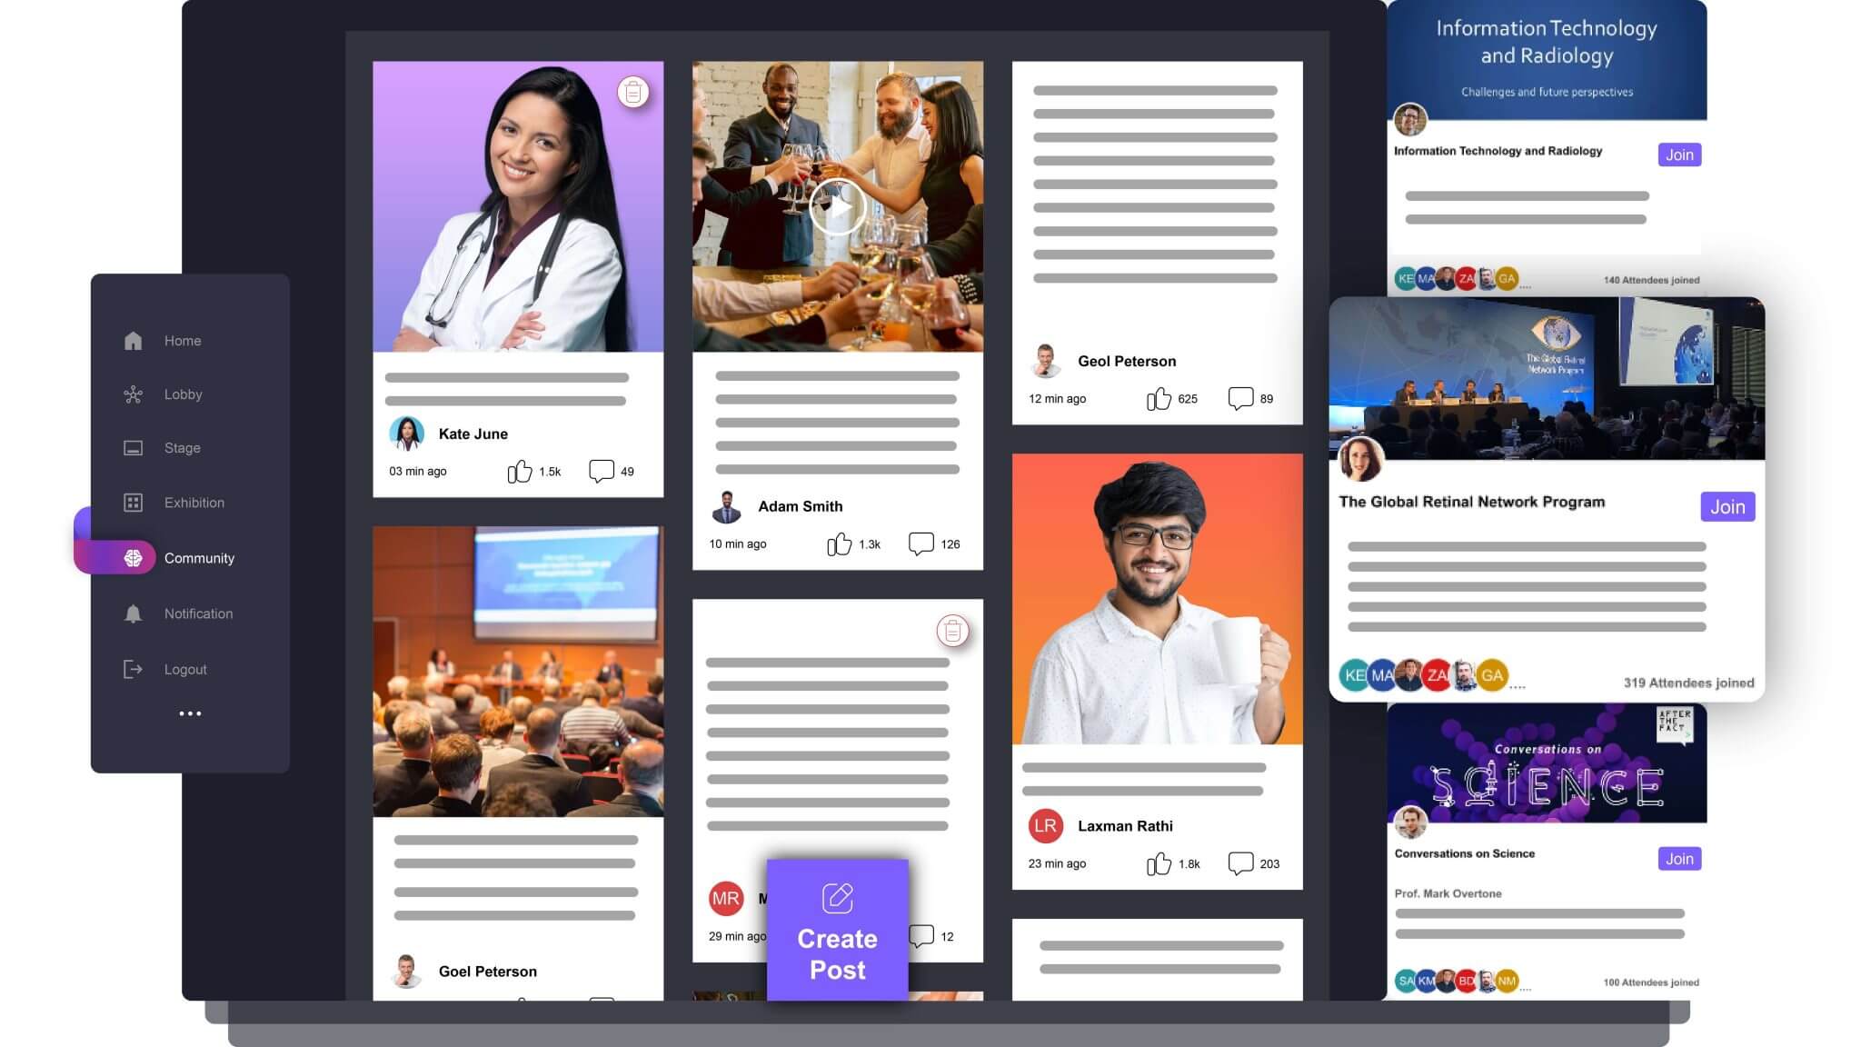1861x1047 pixels.
Task: Click the Home sidebar icon
Action: point(133,340)
